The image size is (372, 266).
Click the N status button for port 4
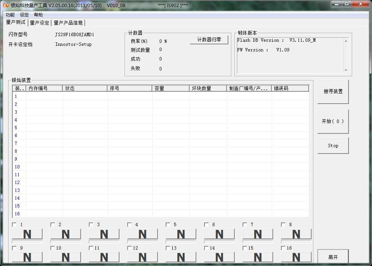click(x=143, y=234)
